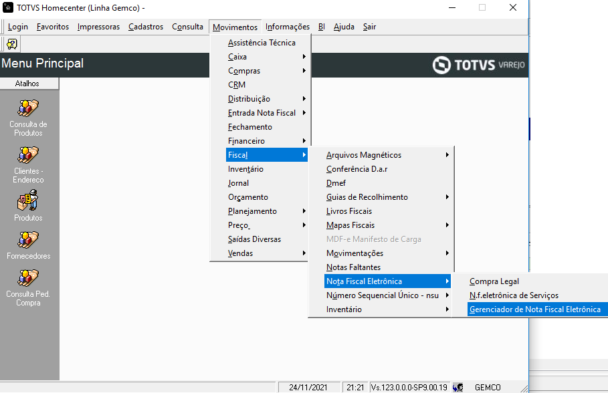The width and height of the screenshot is (608, 393).
Task: Expand Número Sequencial Único - nsu submenu
Action: coord(387,295)
